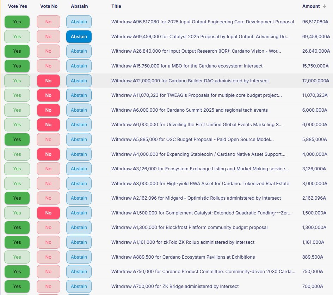Open the zkFold ZK Rollup proposal title
This screenshot has width=333, height=295.
click(183, 242)
